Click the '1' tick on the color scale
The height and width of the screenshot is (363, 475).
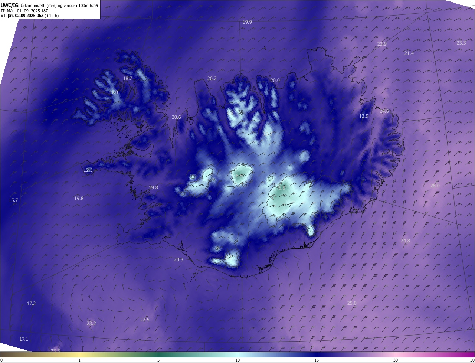79,360
